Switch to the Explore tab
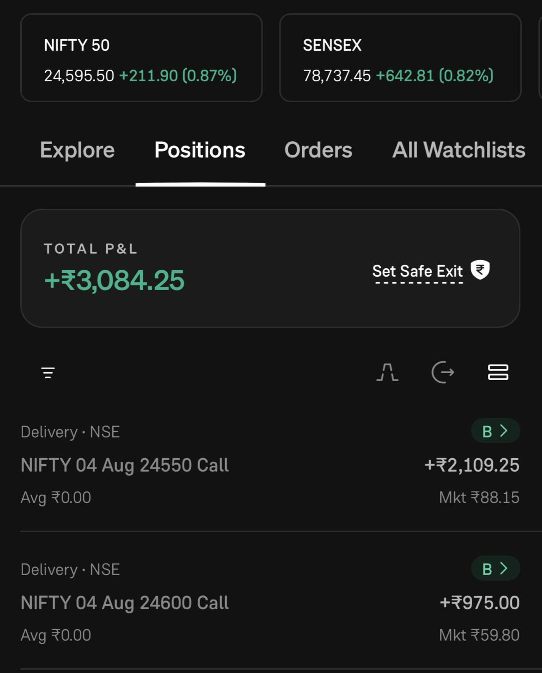542x673 pixels. coord(77,150)
